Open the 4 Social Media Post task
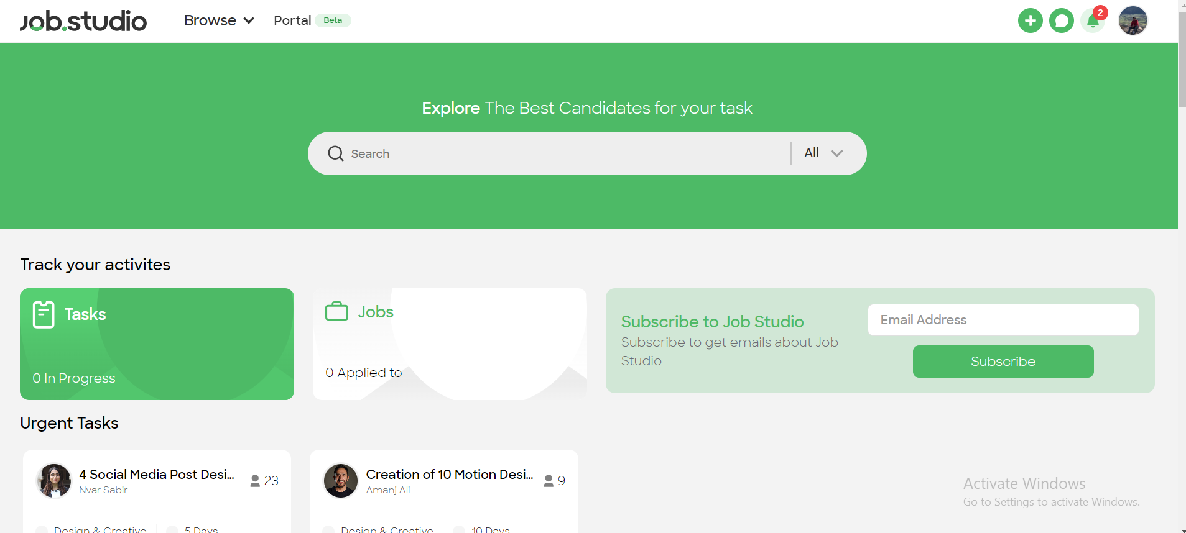This screenshot has width=1186, height=533. (157, 475)
